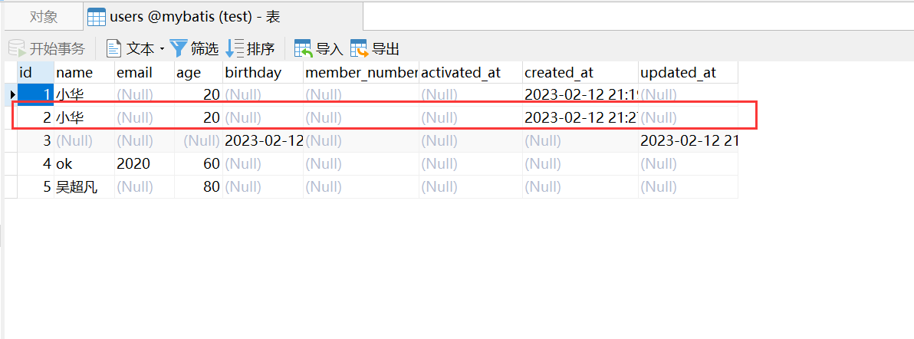Click the Import (导入) icon

304,48
